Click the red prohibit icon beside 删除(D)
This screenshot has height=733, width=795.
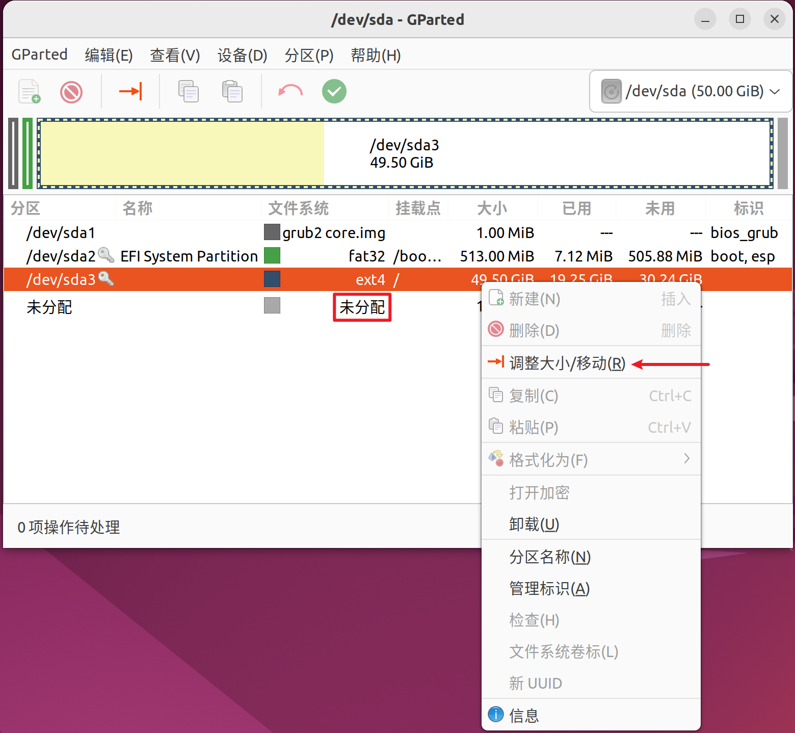click(x=496, y=329)
